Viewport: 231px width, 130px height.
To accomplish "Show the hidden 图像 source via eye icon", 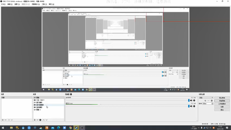I will point(35,97).
